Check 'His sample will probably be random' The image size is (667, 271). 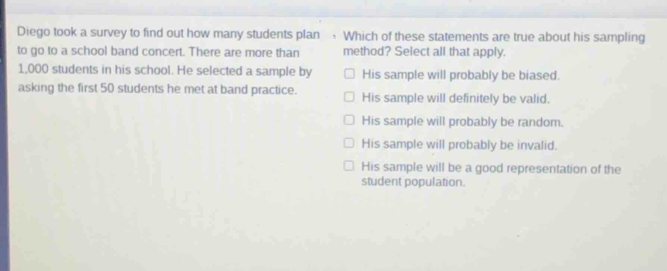[349, 120]
